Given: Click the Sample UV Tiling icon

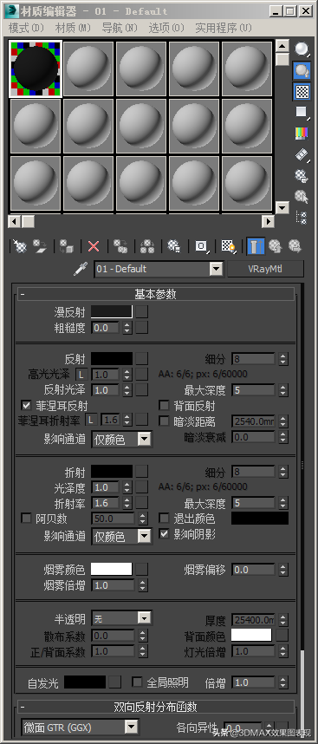Looking at the screenshot, I should 302,113.
